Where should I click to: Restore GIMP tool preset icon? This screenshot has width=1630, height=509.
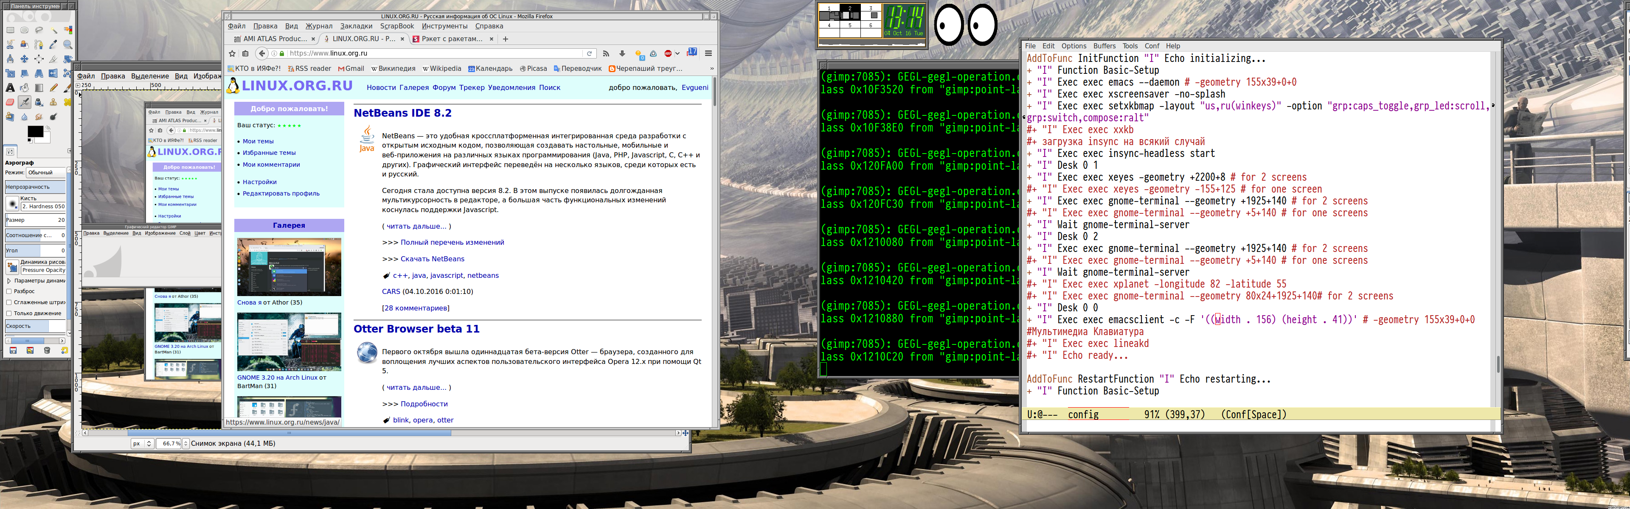(x=30, y=350)
